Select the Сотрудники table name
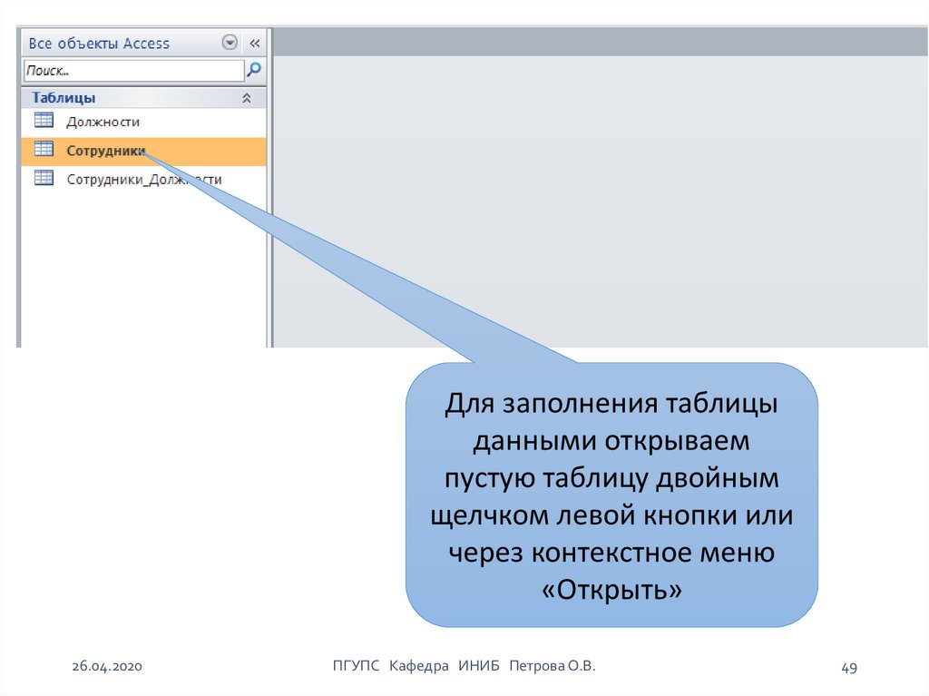Screen dimensions: 929x696 coord(105,151)
